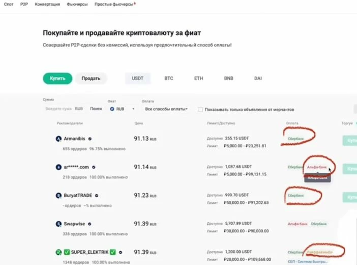Open the Фьючерсы menu
Viewport: 357px width, 265px height.
click(x=77, y=4)
